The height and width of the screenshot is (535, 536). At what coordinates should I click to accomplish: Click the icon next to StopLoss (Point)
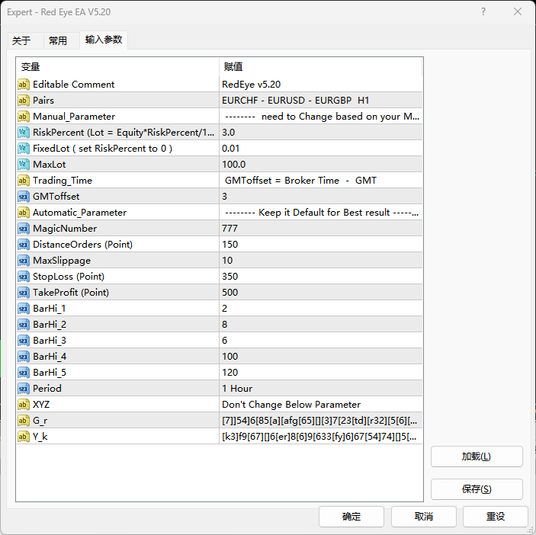click(24, 277)
